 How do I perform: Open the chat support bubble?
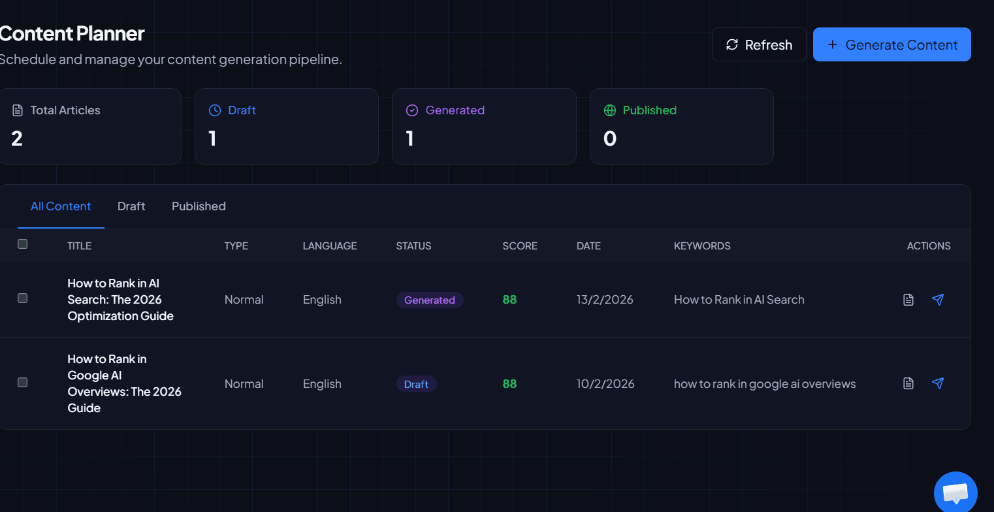click(955, 492)
